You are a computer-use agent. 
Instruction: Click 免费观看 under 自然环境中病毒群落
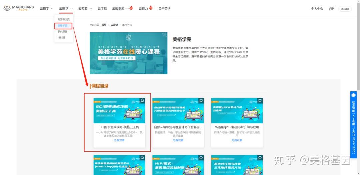coord(178,140)
